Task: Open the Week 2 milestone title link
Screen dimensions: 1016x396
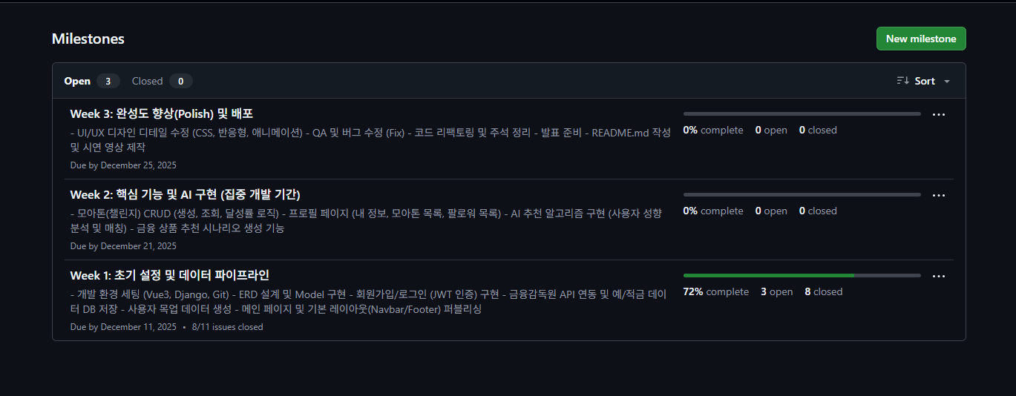Action: pos(185,194)
